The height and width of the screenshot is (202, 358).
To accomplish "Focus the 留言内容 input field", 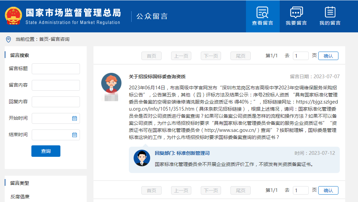I will 56,85.
